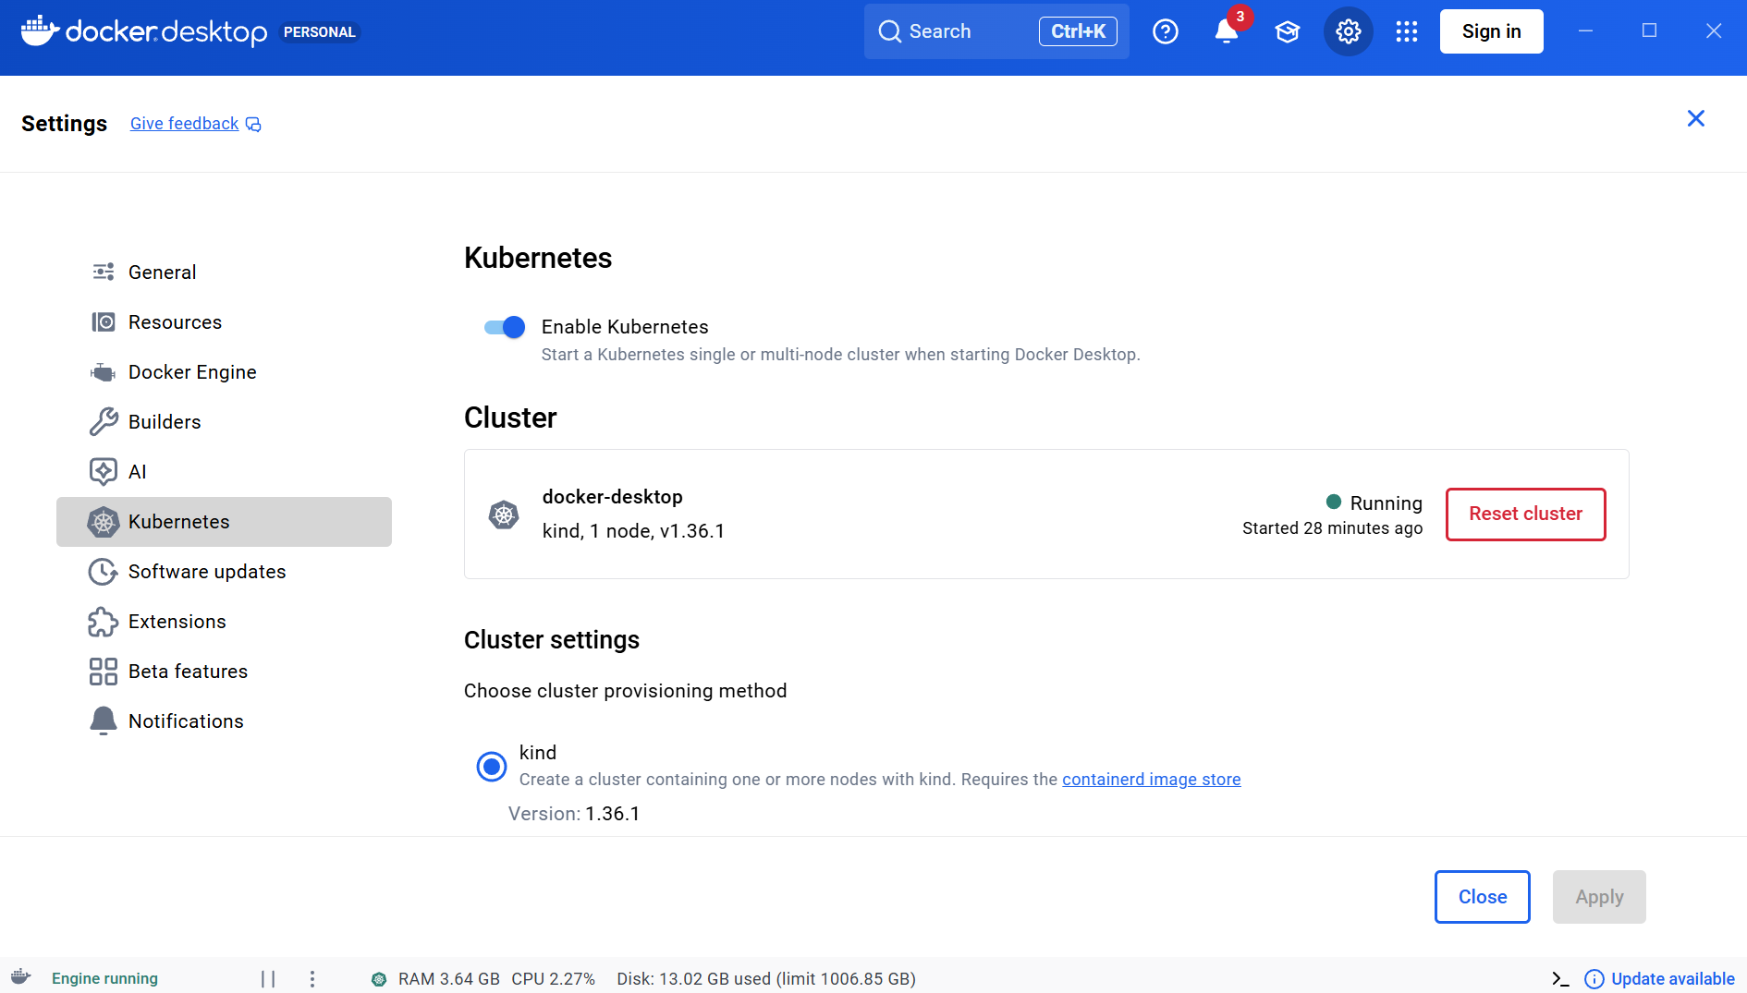Viewport: 1747px width, 993px height.
Task: Click the Reset cluster button
Action: click(1526, 514)
